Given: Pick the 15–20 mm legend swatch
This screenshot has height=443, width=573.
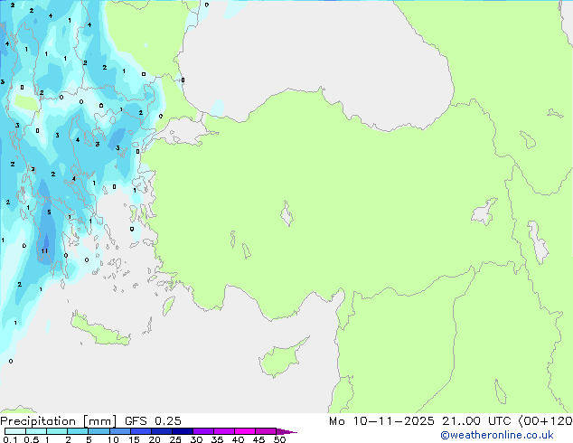Looking at the screenshot, I should click(140, 431).
